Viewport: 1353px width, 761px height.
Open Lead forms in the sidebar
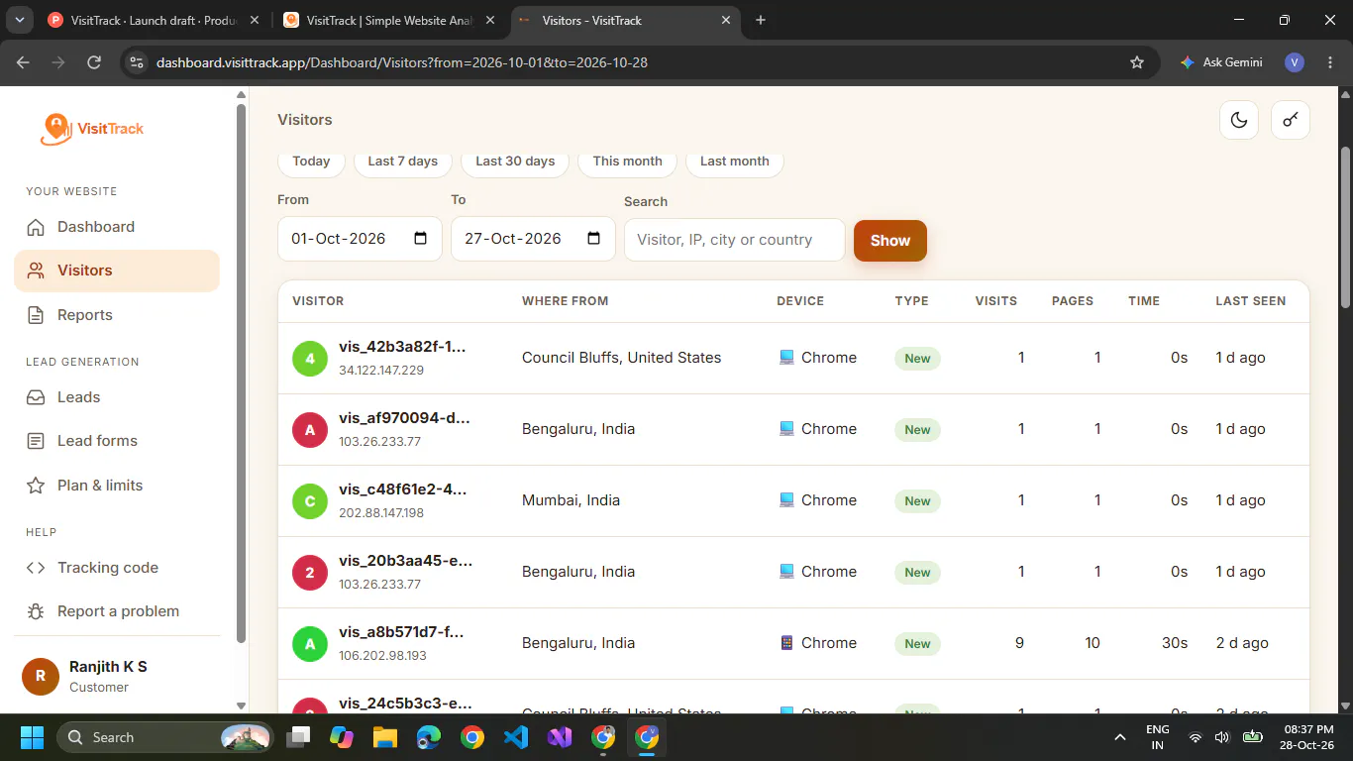pos(117,441)
